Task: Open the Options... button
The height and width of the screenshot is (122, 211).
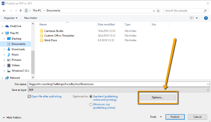Action: pyautogui.click(x=158, y=97)
